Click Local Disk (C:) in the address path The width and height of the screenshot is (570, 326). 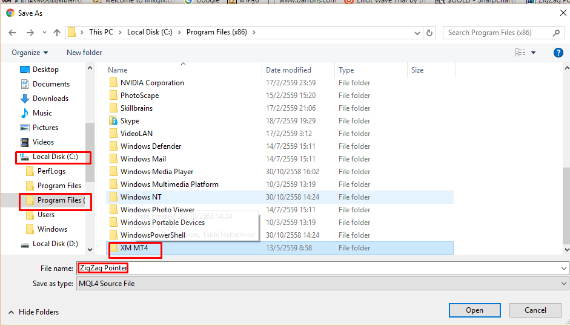150,32
